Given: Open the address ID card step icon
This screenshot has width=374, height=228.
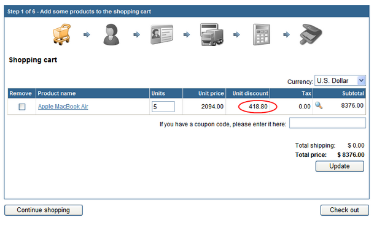Looking at the screenshot, I should pyautogui.click(x=162, y=34).
